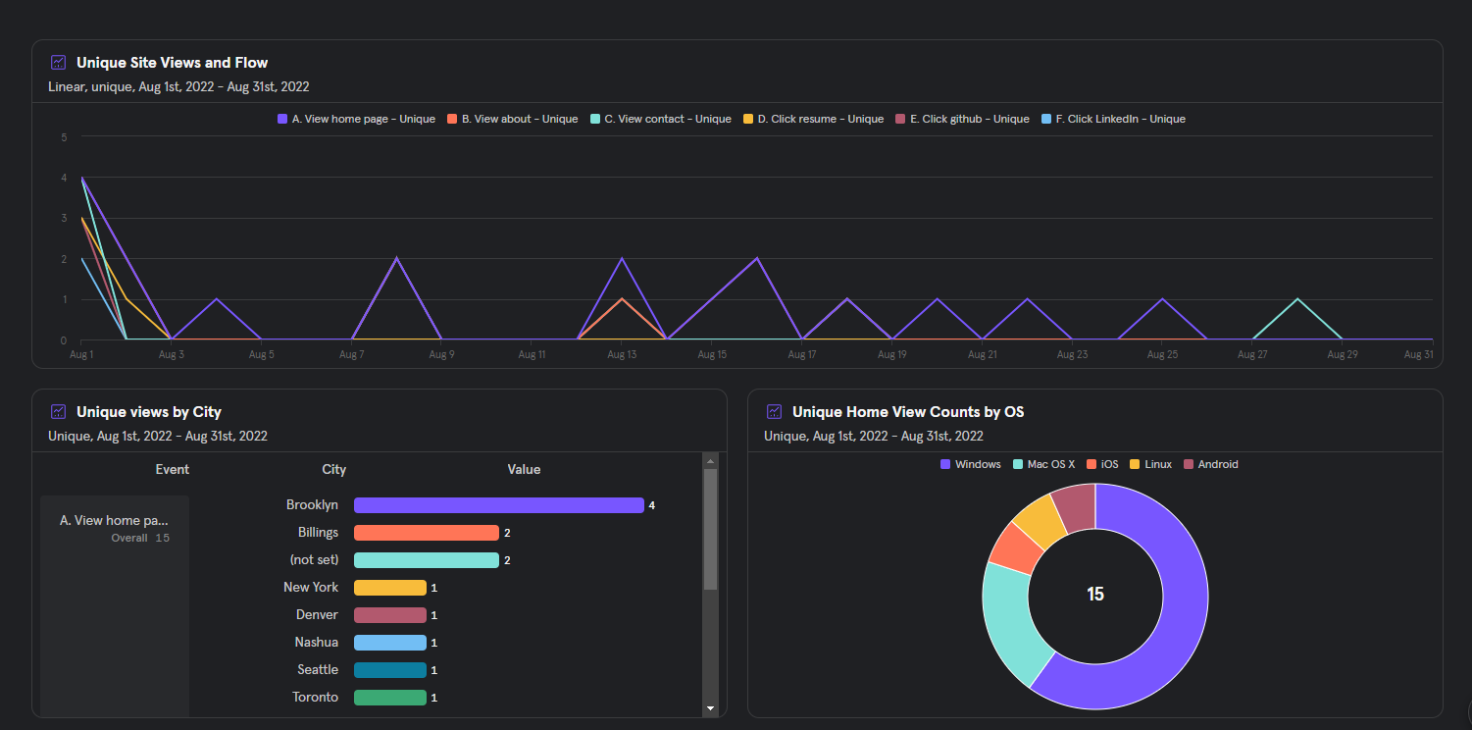Click the Denver city label
Screen dimensions: 1472x730
click(x=317, y=615)
